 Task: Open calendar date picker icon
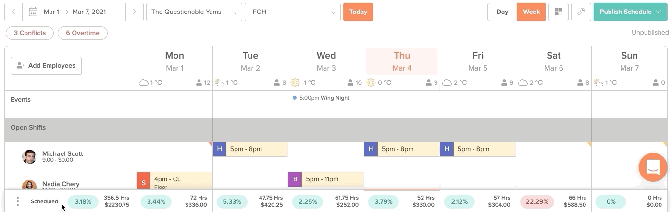click(x=33, y=12)
